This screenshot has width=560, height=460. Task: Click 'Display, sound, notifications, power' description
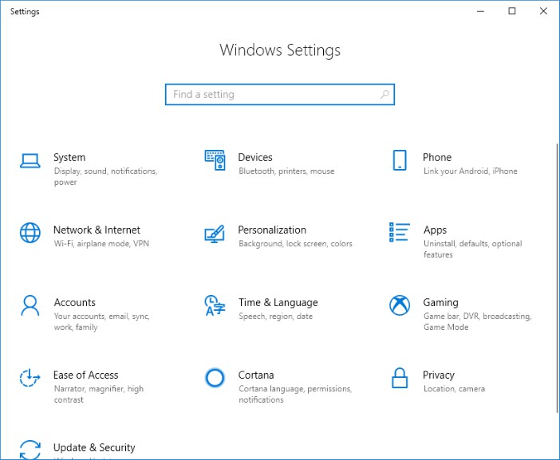click(106, 177)
